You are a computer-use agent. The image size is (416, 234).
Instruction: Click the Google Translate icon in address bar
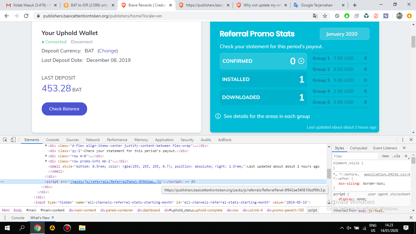click(315, 16)
